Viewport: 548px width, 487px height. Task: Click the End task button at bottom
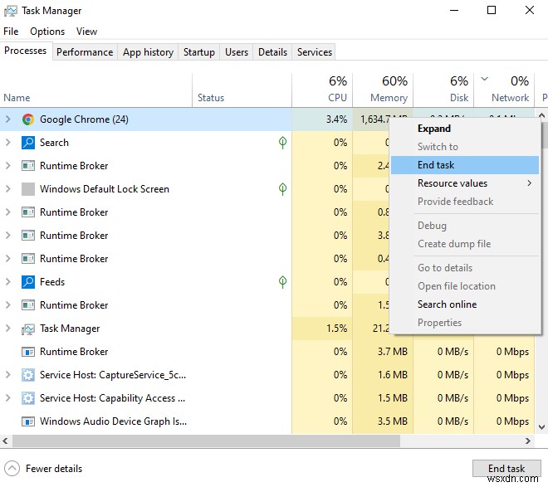506,468
